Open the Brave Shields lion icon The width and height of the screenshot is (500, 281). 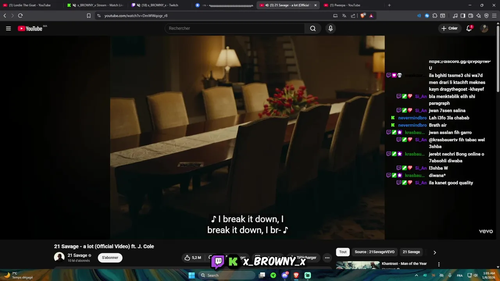click(x=363, y=16)
